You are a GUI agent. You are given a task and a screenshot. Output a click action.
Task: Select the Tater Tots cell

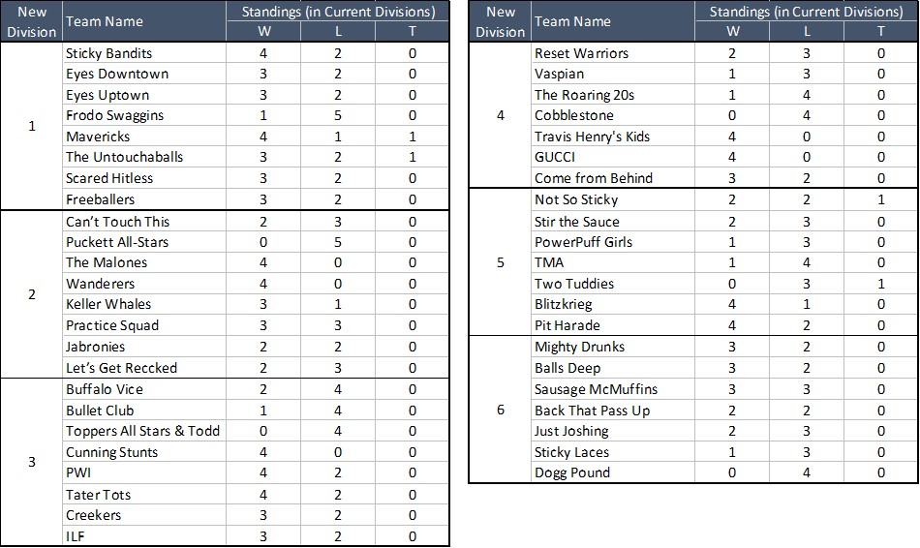[98, 495]
